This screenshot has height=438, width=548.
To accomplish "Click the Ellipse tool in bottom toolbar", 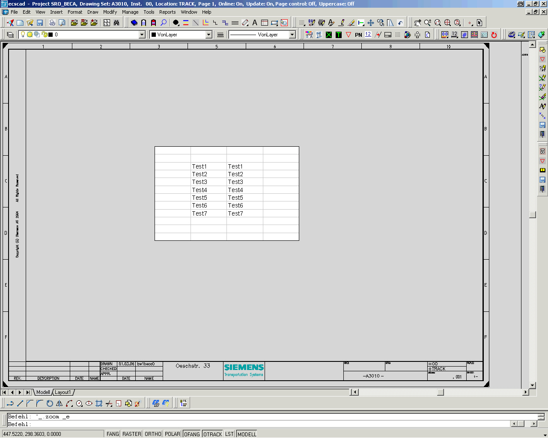I will 89,403.
